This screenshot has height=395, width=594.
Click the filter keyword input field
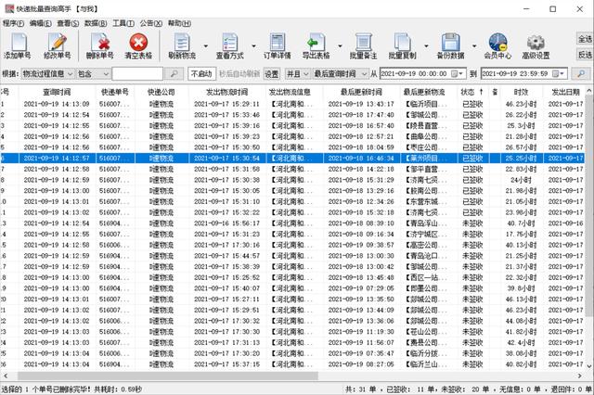pos(137,73)
